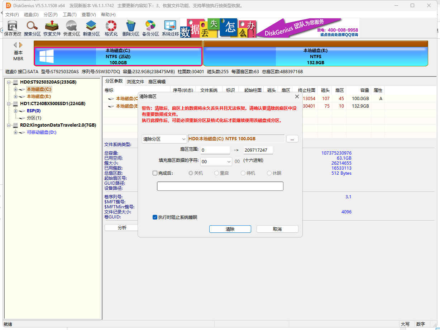The width and height of the screenshot is (440, 330).
Task: Click the 新建分区 new partition icon
Action: click(x=91, y=28)
